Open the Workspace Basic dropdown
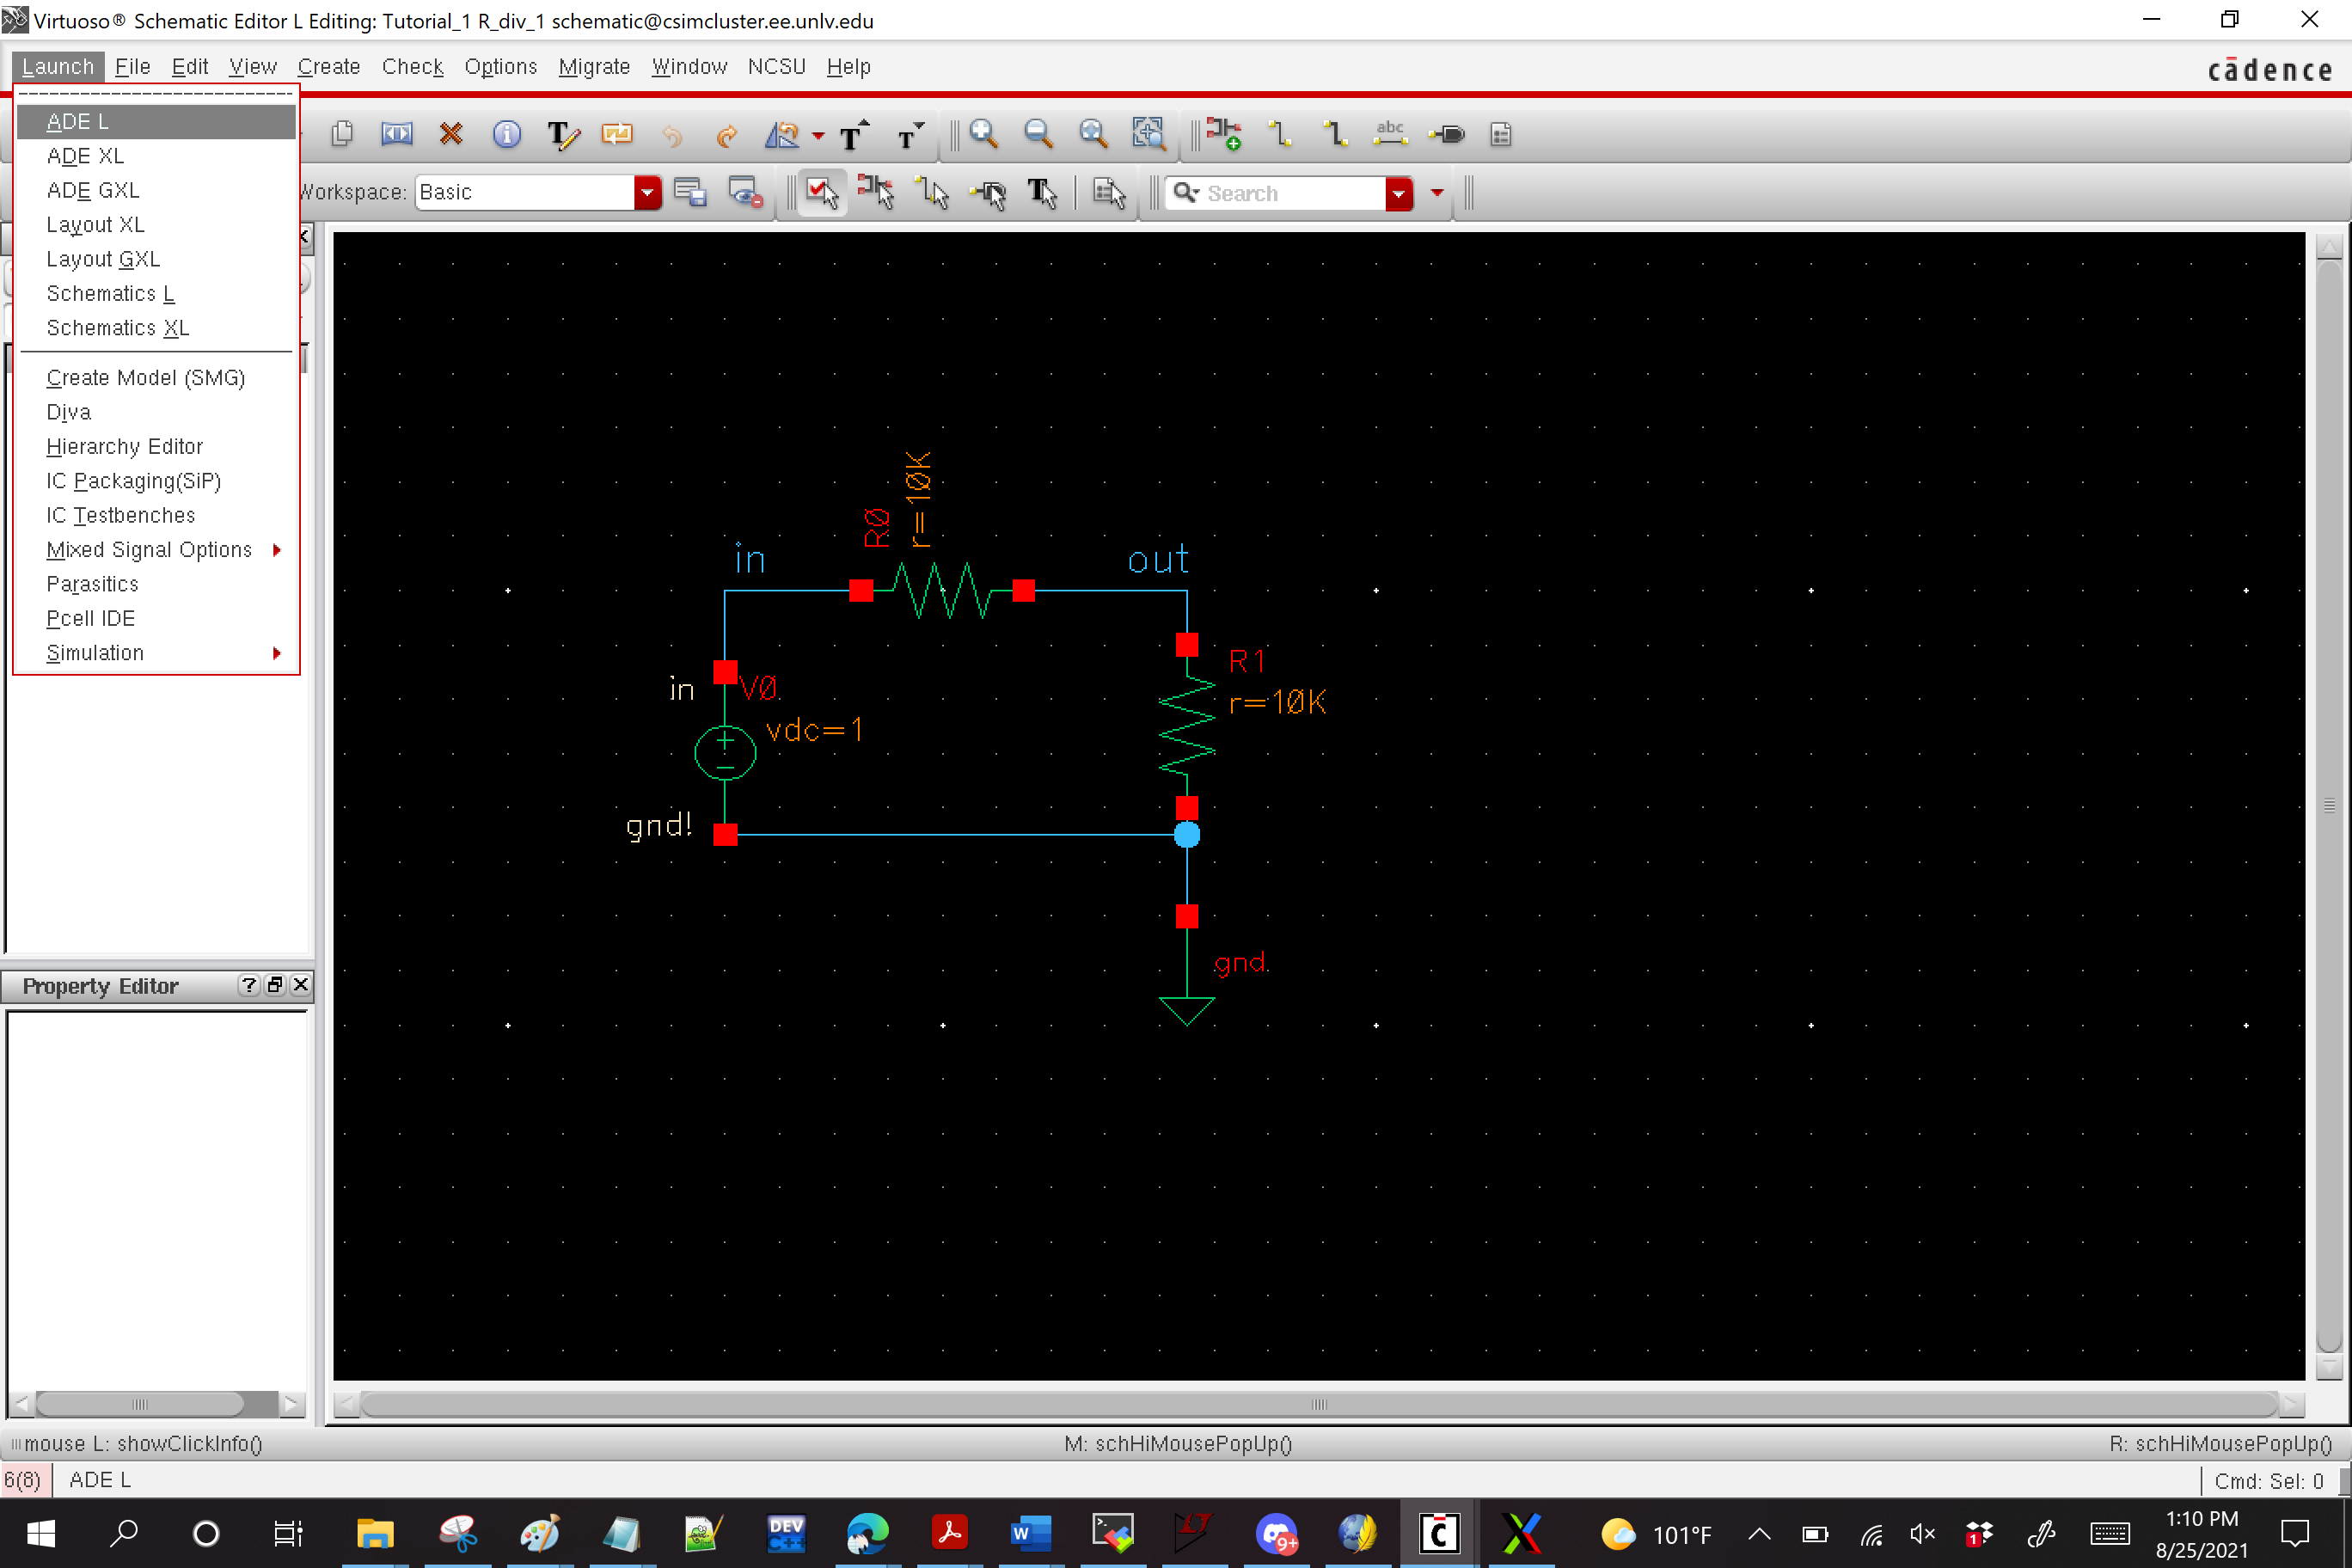Viewport: 2352px width, 1568px height. click(647, 192)
